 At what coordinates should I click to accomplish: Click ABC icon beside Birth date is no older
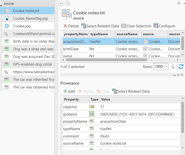6,41
